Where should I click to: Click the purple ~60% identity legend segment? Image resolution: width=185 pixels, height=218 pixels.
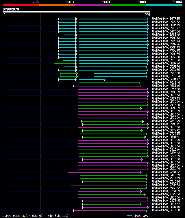pyautogui.click(x=92, y=5)
